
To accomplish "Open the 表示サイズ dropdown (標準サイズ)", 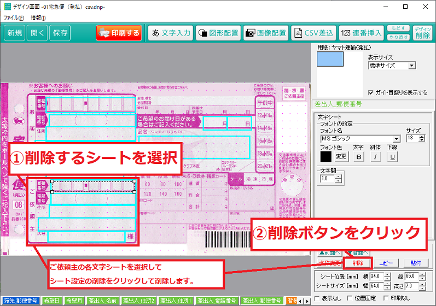I will click(392, 66).
